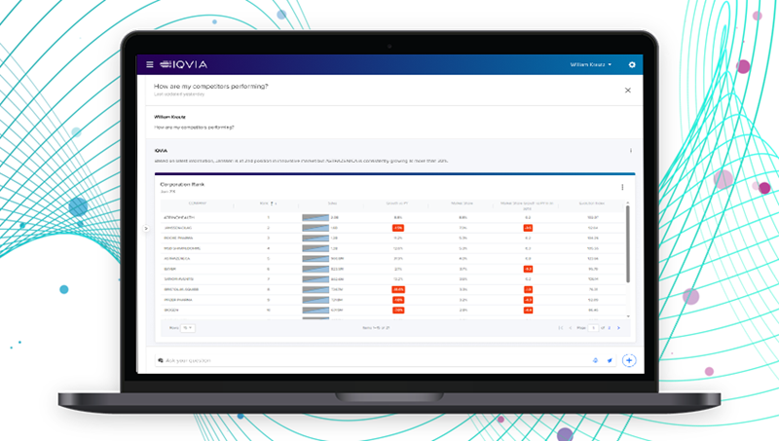
Task: Go to previous table page arrow
Action: pos(571,328)
